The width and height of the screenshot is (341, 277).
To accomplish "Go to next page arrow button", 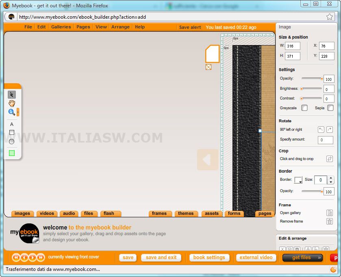I will pyautogui.click(x=33, y=258).
